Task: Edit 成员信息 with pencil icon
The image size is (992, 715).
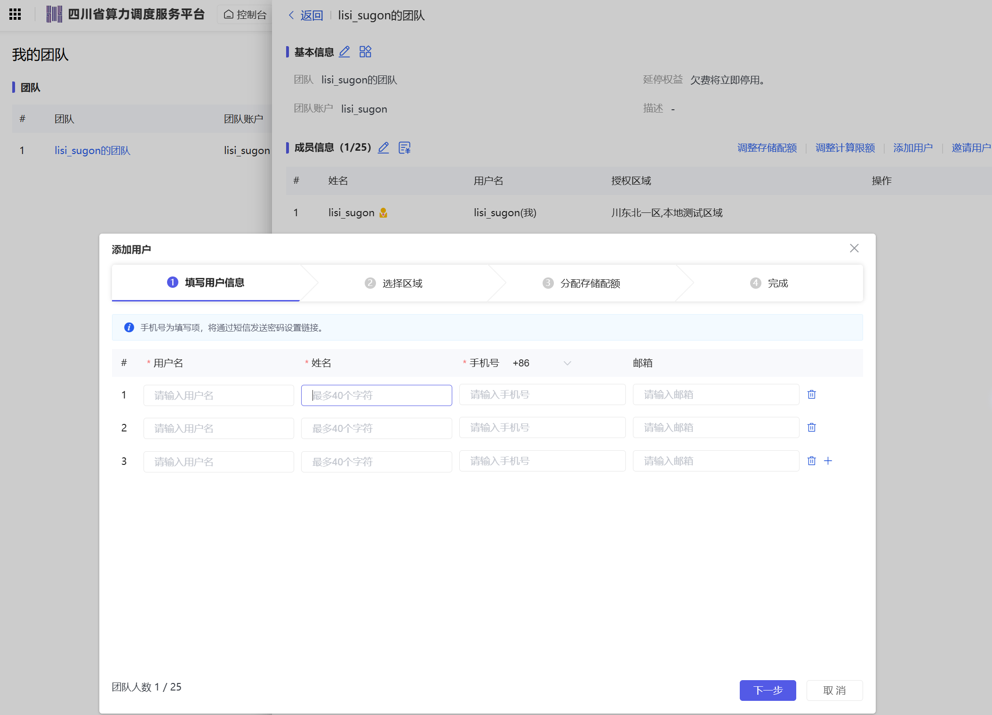Action: 384,148
